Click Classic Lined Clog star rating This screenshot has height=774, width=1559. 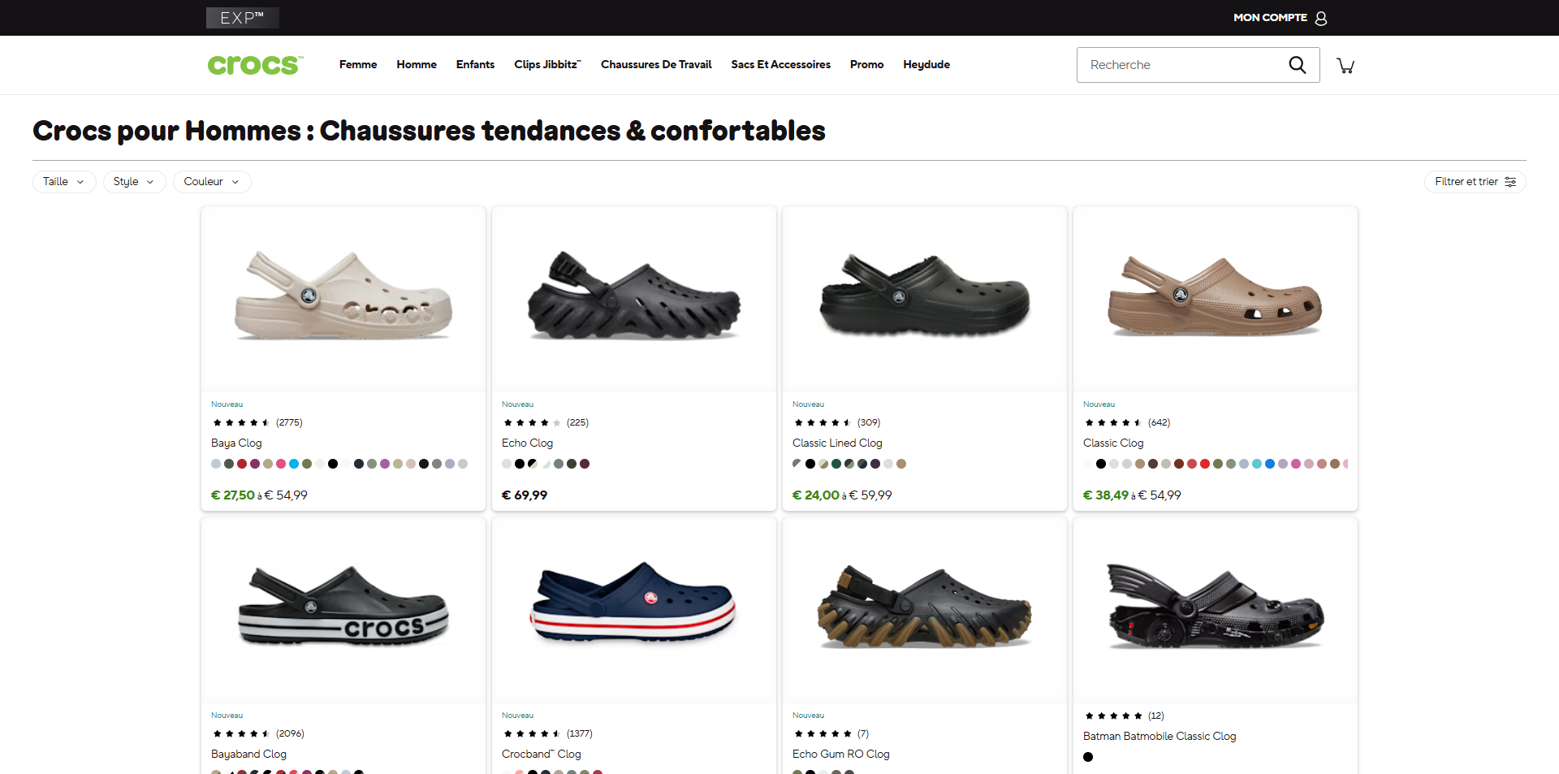tap(823, 422)
